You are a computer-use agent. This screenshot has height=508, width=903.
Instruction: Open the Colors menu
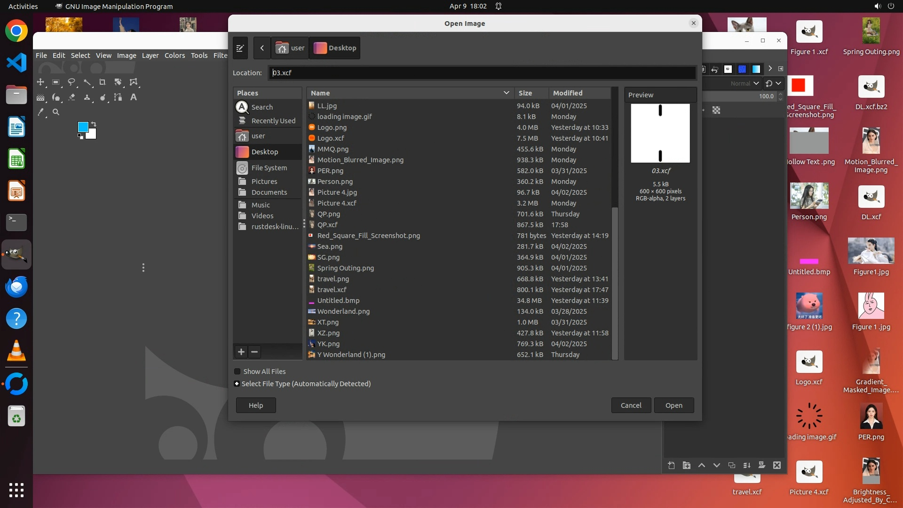pyautogui.click(x=174, y=56)
